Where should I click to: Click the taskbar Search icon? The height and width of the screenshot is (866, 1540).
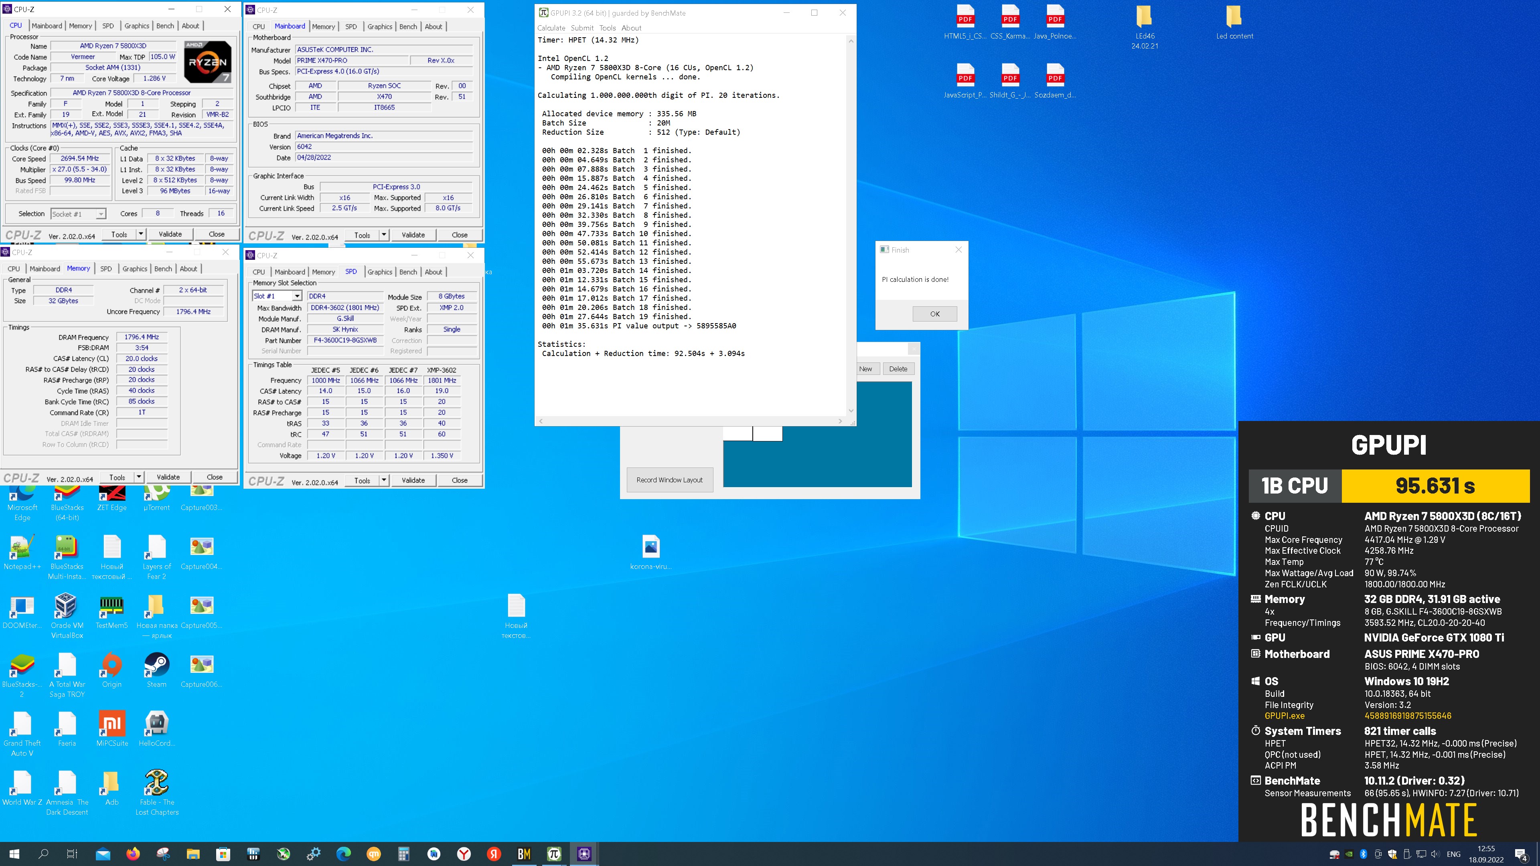(43, 854)
